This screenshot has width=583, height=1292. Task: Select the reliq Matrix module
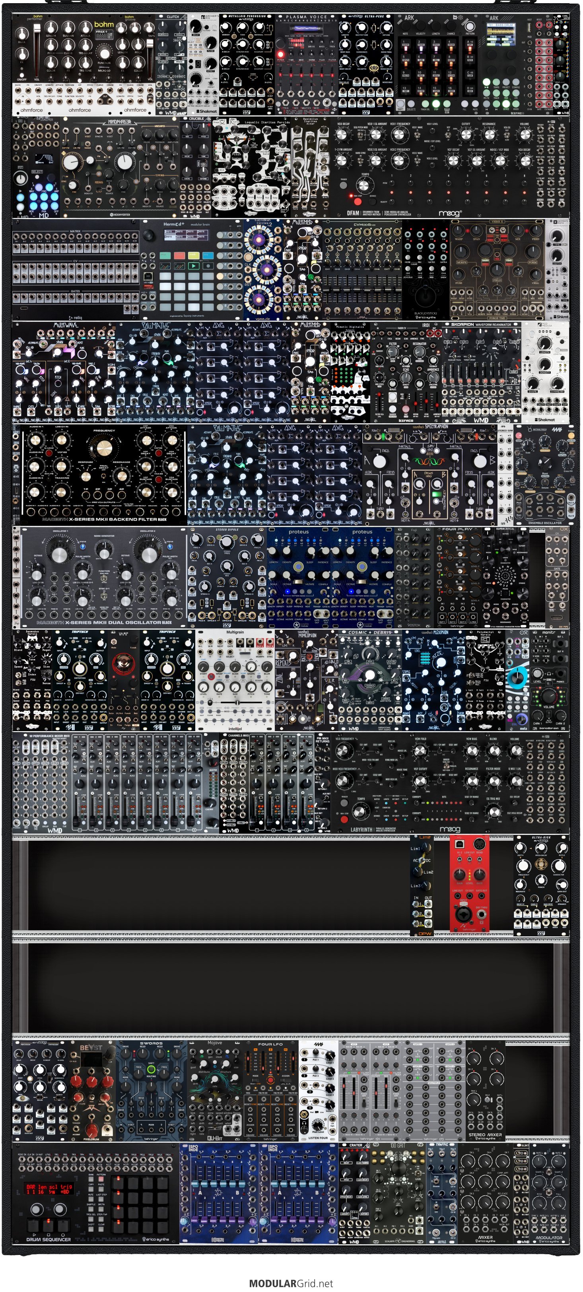pyautogui.click(x=76, y=270)
